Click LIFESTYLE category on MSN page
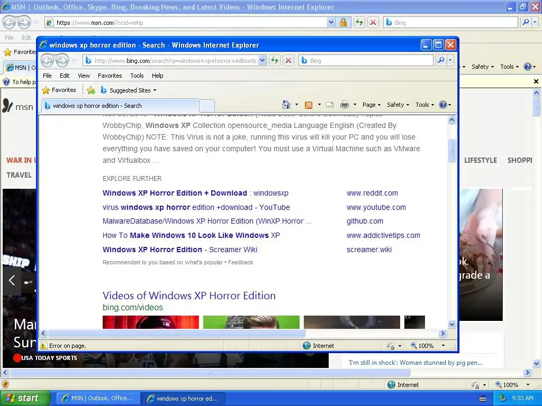 (481, 160)
